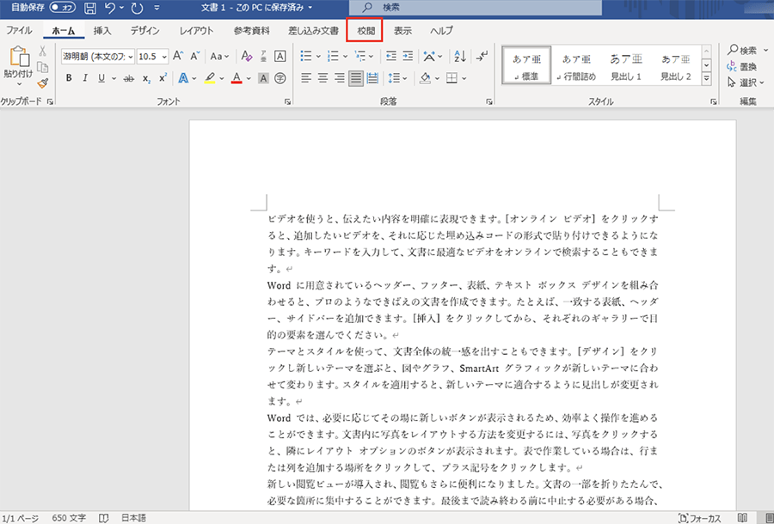Click the red font color button

pyautogui.click(x=236, y=78)
